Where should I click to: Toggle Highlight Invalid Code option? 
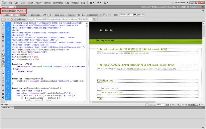(3, 59)
